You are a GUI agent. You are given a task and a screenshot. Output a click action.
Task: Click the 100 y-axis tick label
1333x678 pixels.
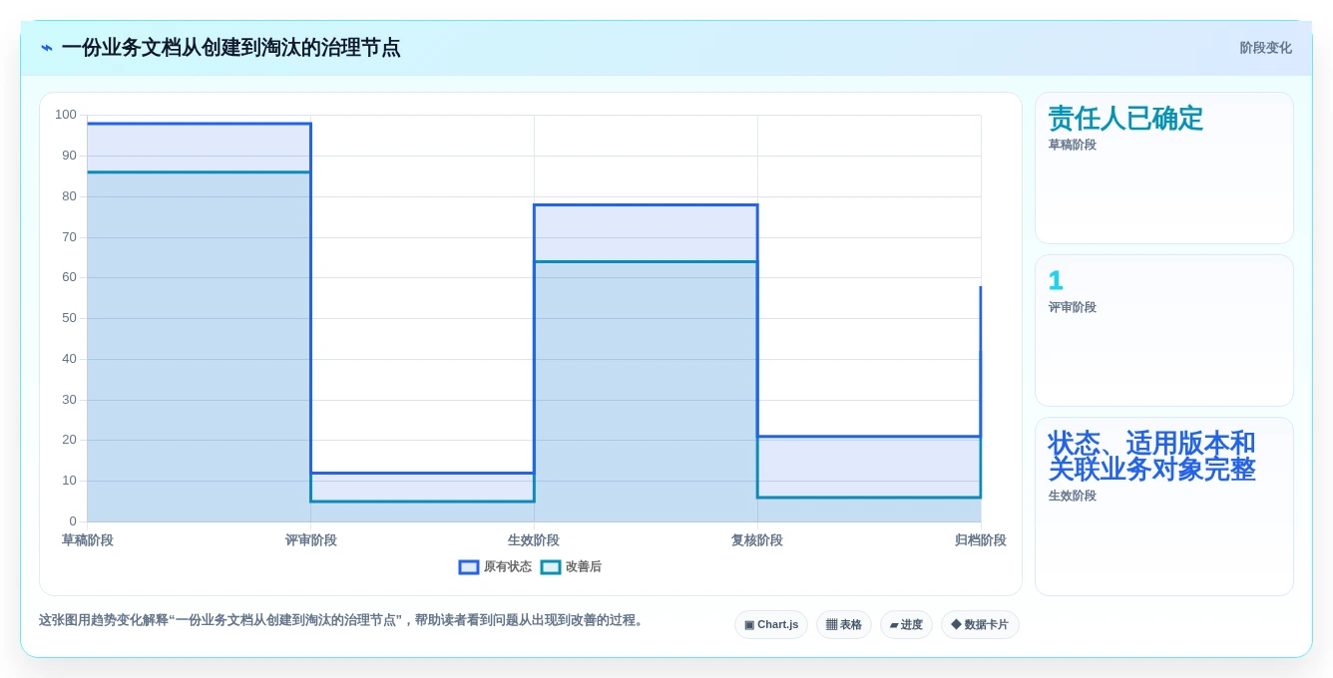[x=66, y=115]
